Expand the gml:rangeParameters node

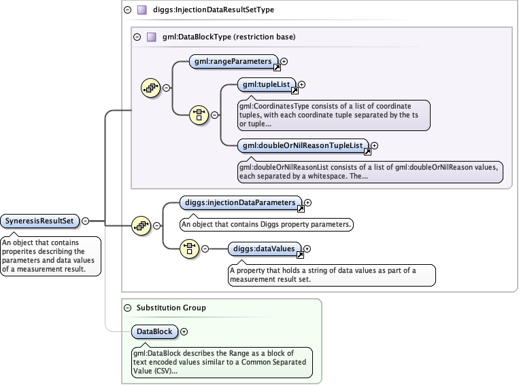click(284, 61)
